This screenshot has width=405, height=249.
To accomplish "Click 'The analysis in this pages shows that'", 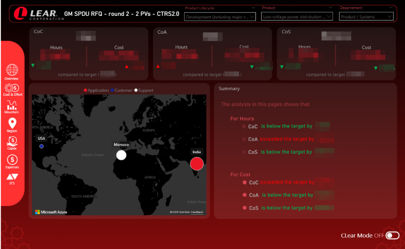I will pos(265,104).
